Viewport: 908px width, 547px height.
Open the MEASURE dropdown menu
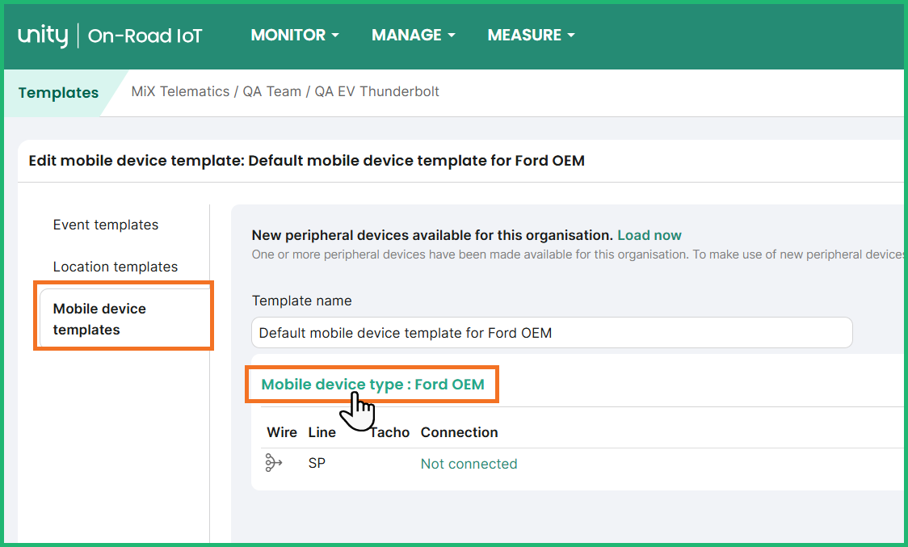(529, 35)
